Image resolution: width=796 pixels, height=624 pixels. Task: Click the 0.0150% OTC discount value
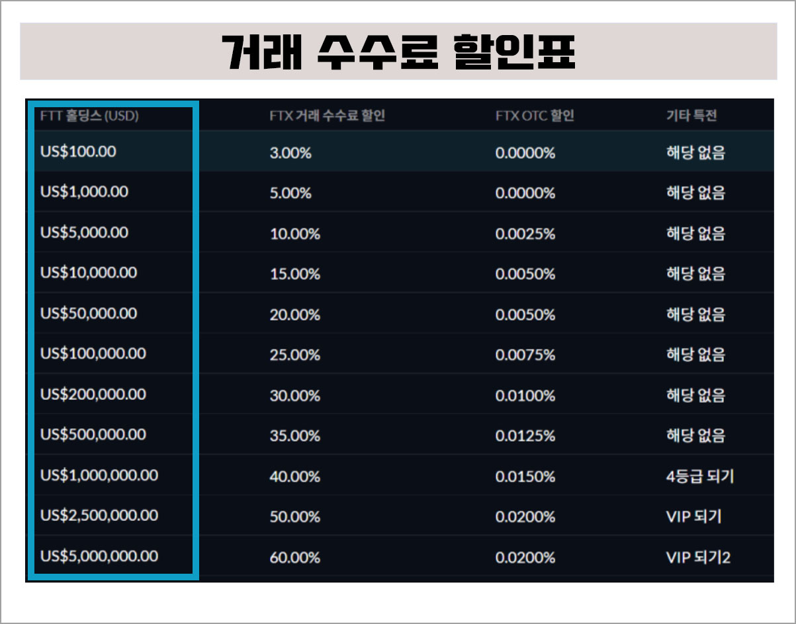coord(525,476)
